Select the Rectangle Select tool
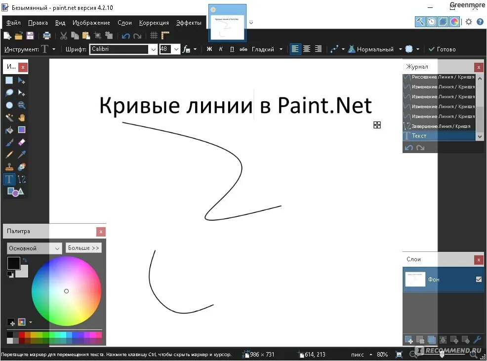Viewport: 487px width, 361px height. point(9,80)
